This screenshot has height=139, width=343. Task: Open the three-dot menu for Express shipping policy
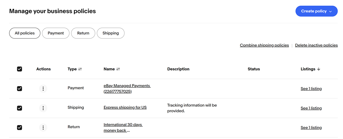[43, 108]
